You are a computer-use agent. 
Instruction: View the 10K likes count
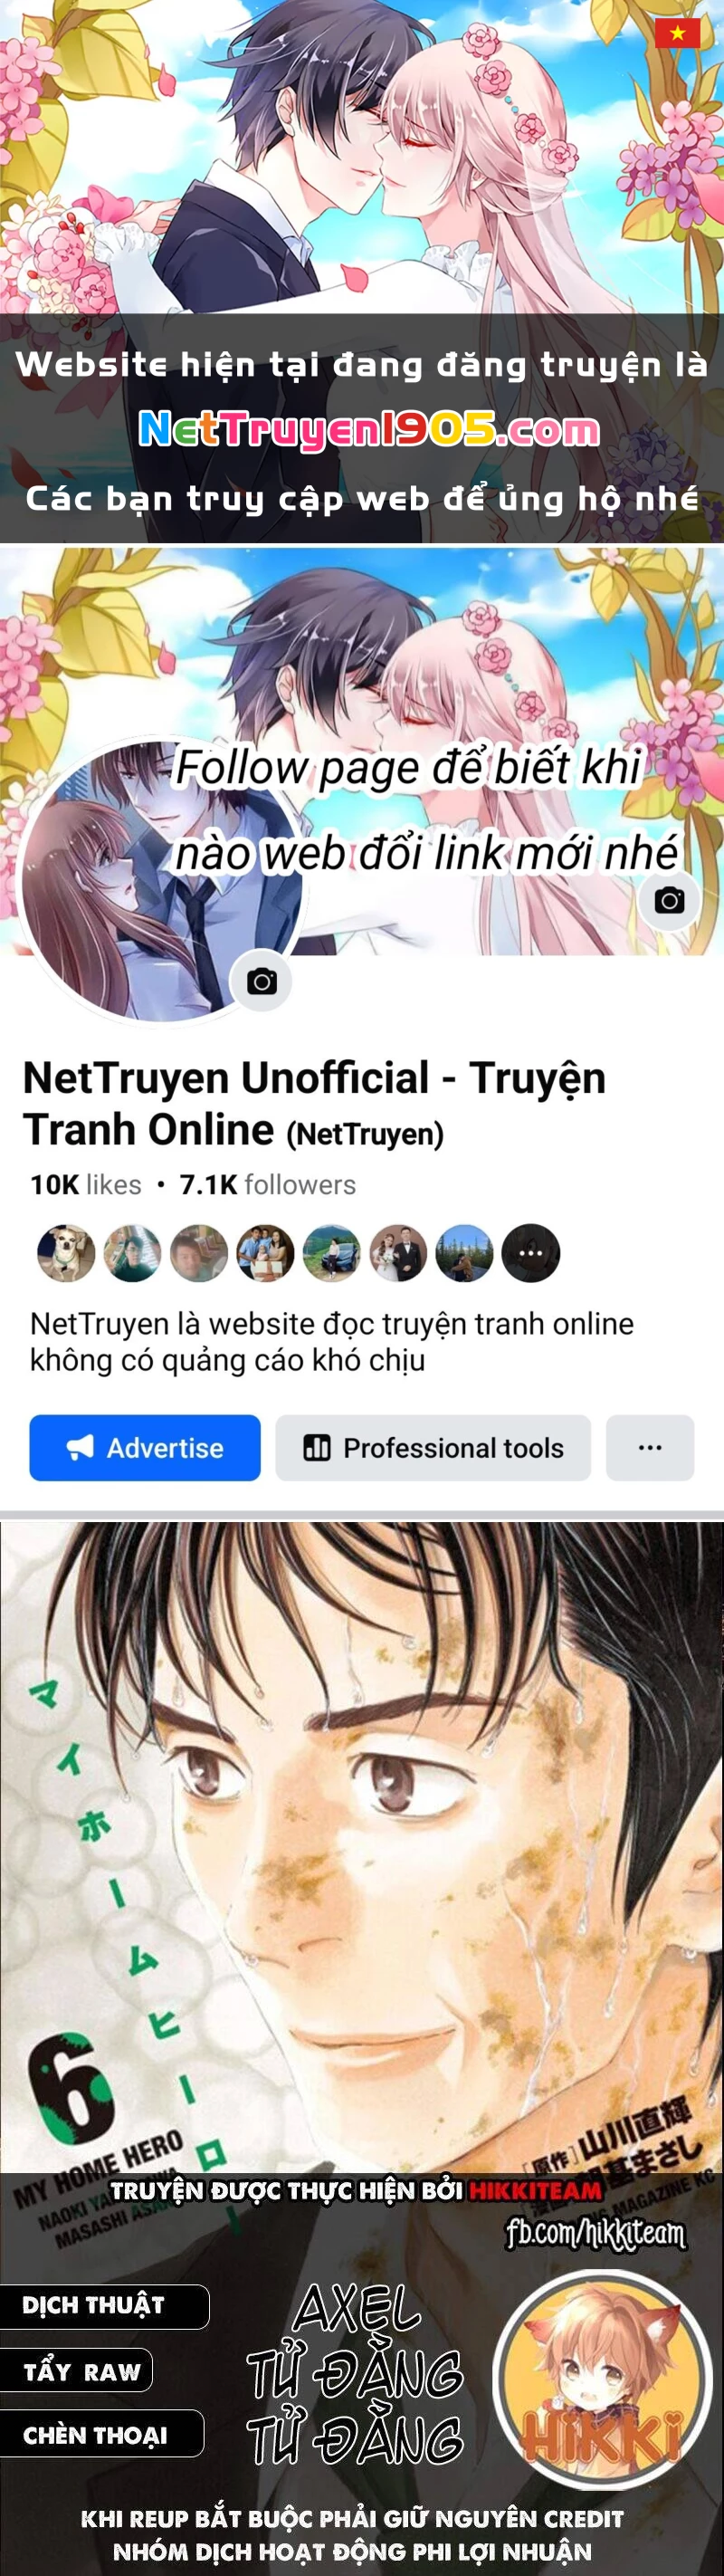pos(86,1184)
